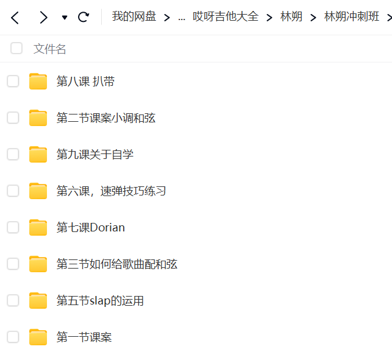Open the 第八课 扒带 folder icon
This screenshot has width=392, height=352.
coord(38,81)
